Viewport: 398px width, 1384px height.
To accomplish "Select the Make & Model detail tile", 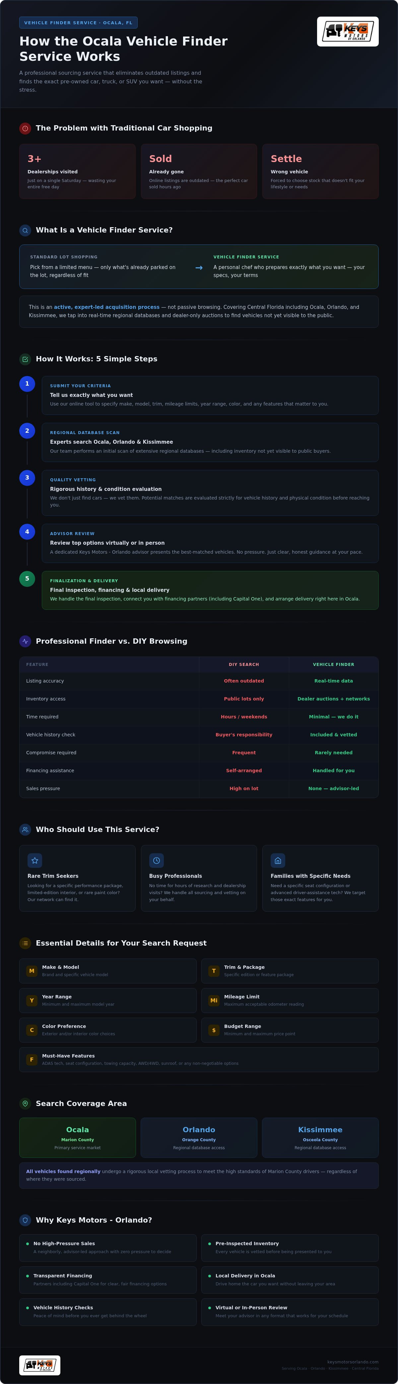I will tap(108, 971).
